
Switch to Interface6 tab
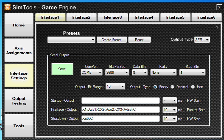click(207, 17)
